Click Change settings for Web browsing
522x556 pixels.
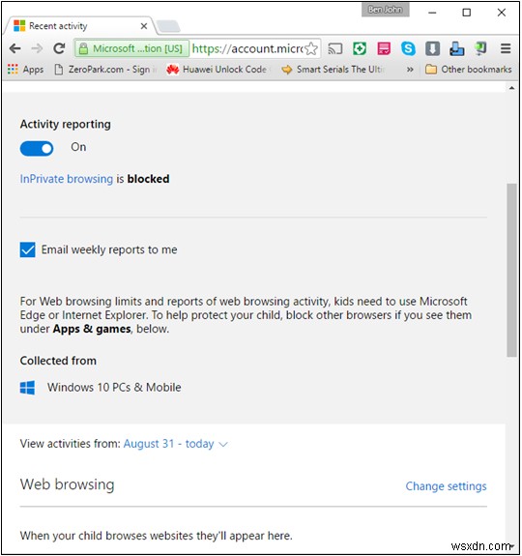(x=446, y=486)
